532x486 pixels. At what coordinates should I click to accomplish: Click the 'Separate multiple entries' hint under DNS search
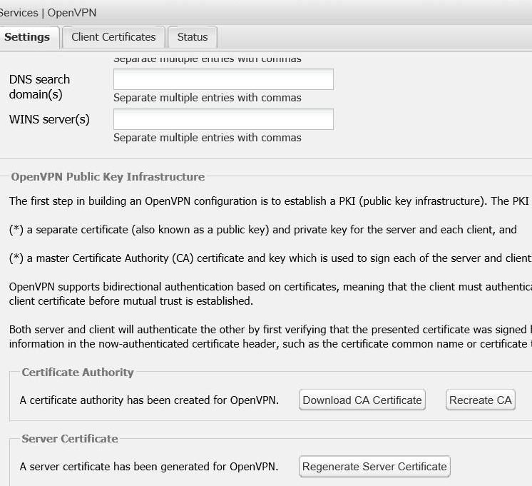coord(208,98)
